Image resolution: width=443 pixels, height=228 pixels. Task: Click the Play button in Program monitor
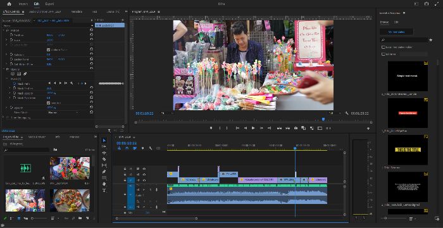coord(253,128)
